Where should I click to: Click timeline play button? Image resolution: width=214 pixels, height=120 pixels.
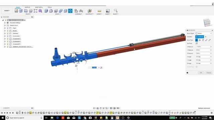(7, 113)
